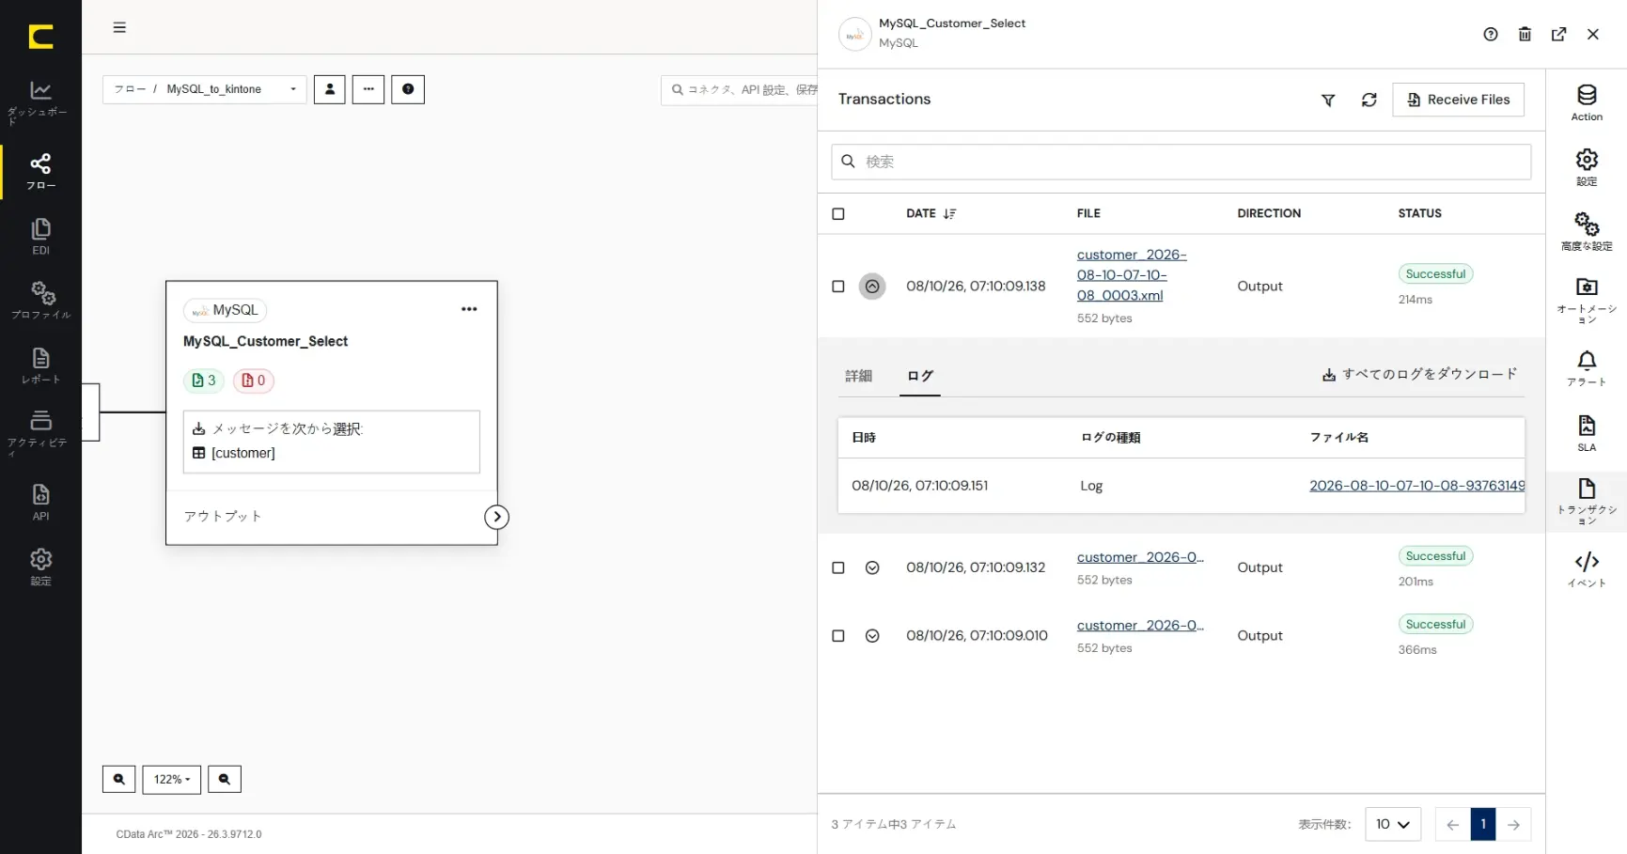Open the 122% zoom level dropdown
The width and height of the screenshot is (1627, 854).
pyautogui.click(x=172, y=779)
